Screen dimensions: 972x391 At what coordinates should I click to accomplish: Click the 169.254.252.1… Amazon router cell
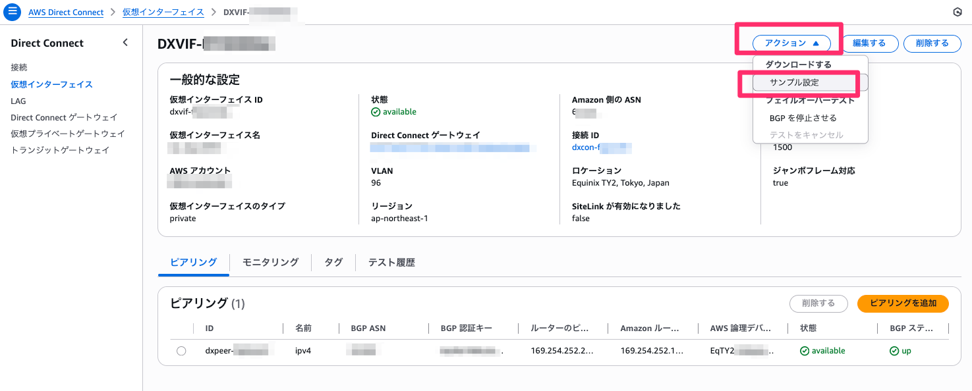click(x=652, y=351)
